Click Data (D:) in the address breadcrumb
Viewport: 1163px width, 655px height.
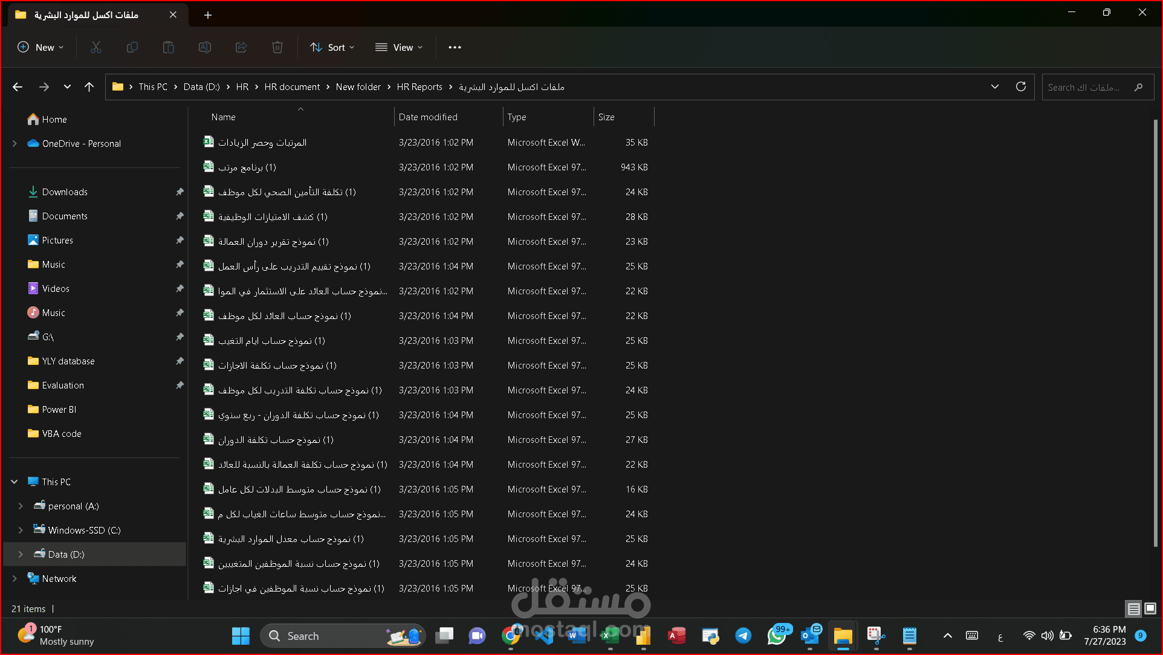tap(201, 87)
